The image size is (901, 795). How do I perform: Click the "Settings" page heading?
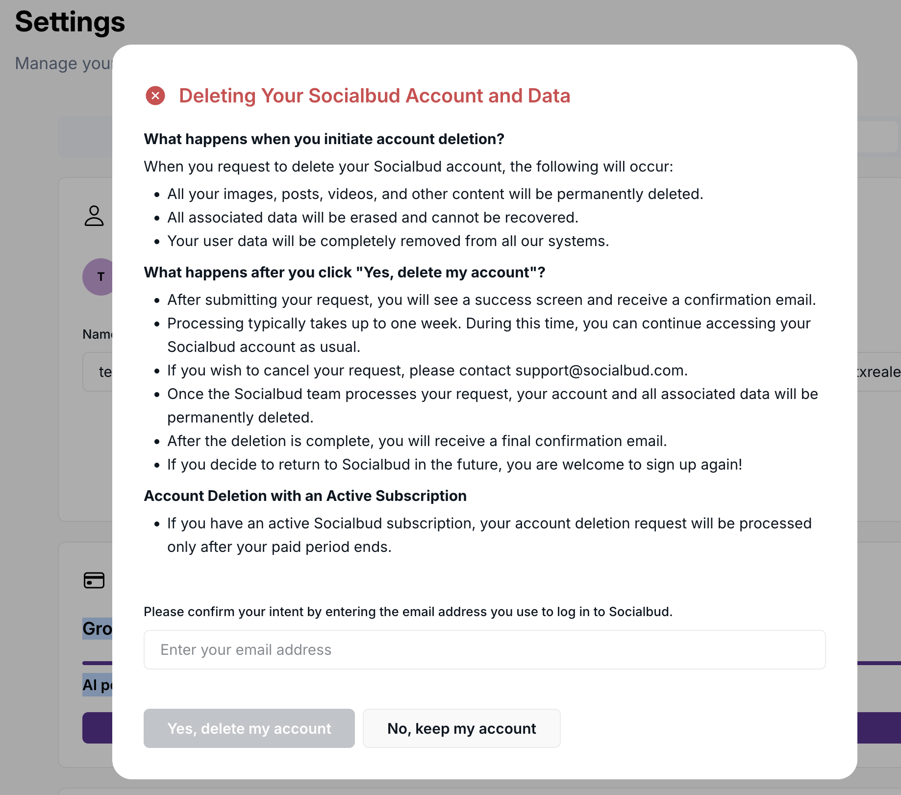pos(70,22)
